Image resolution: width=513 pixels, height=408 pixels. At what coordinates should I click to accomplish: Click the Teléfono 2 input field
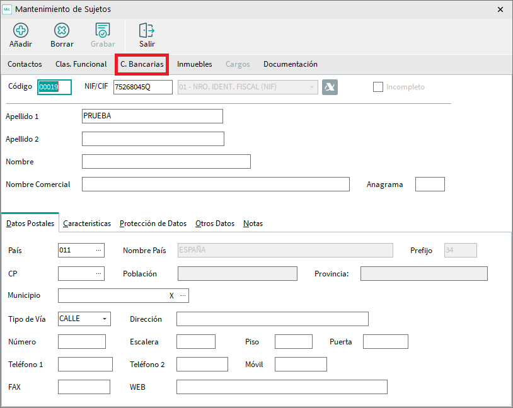pyautogui.click(x=202, y=364)
